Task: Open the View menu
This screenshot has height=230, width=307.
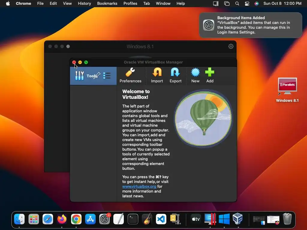Action: coord(67,4)
